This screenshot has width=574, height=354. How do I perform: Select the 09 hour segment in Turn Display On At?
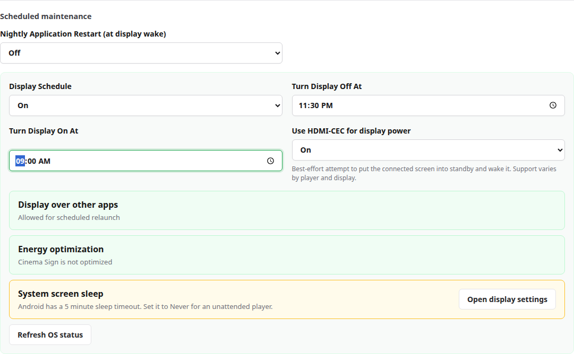tap(20, 161)
